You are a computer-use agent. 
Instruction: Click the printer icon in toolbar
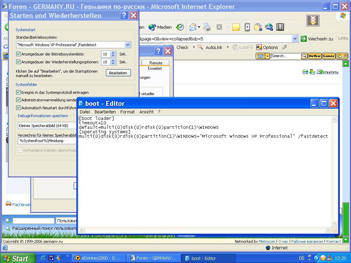[207, 27]
